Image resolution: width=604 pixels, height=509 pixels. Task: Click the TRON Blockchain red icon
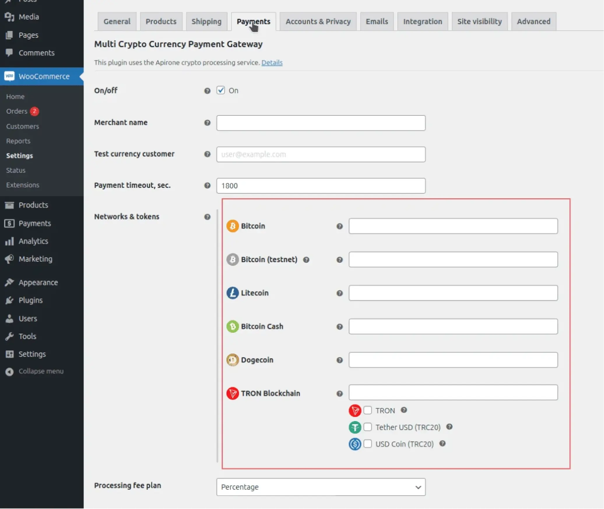click(233, 394)
